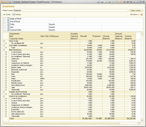Image resolution: width=146 pixels, height=127 pixels.
Task: Click Equal to for Customer Order filter
Action: tap(52, 30)
